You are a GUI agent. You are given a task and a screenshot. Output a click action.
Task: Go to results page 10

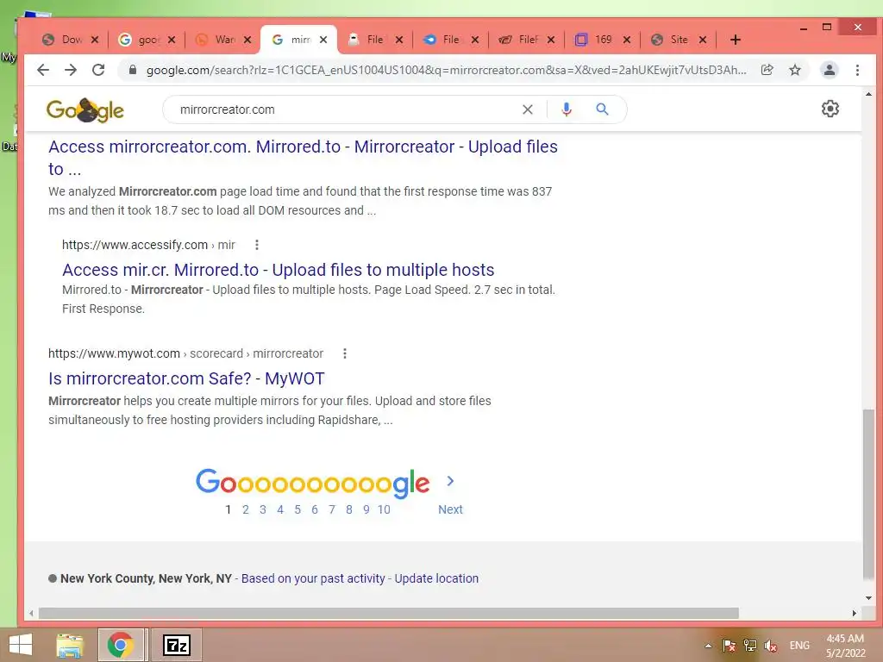[x=384, y=509]
